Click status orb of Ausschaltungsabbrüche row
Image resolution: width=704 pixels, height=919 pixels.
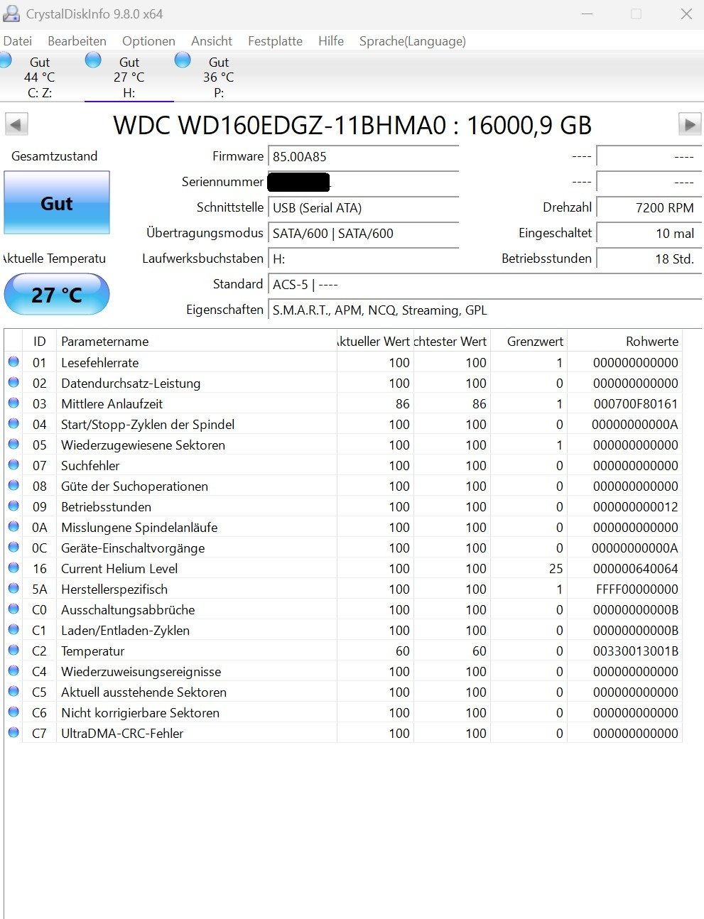pyautogui.click(x=13, y=609)
